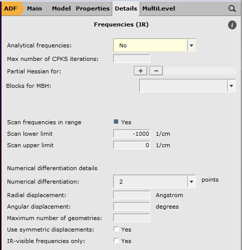The height and width of the screenshot is (250, 242).
Task: Click the Partial Hessian atom list field
Action: pyautogui.click(x=201, y=71)
